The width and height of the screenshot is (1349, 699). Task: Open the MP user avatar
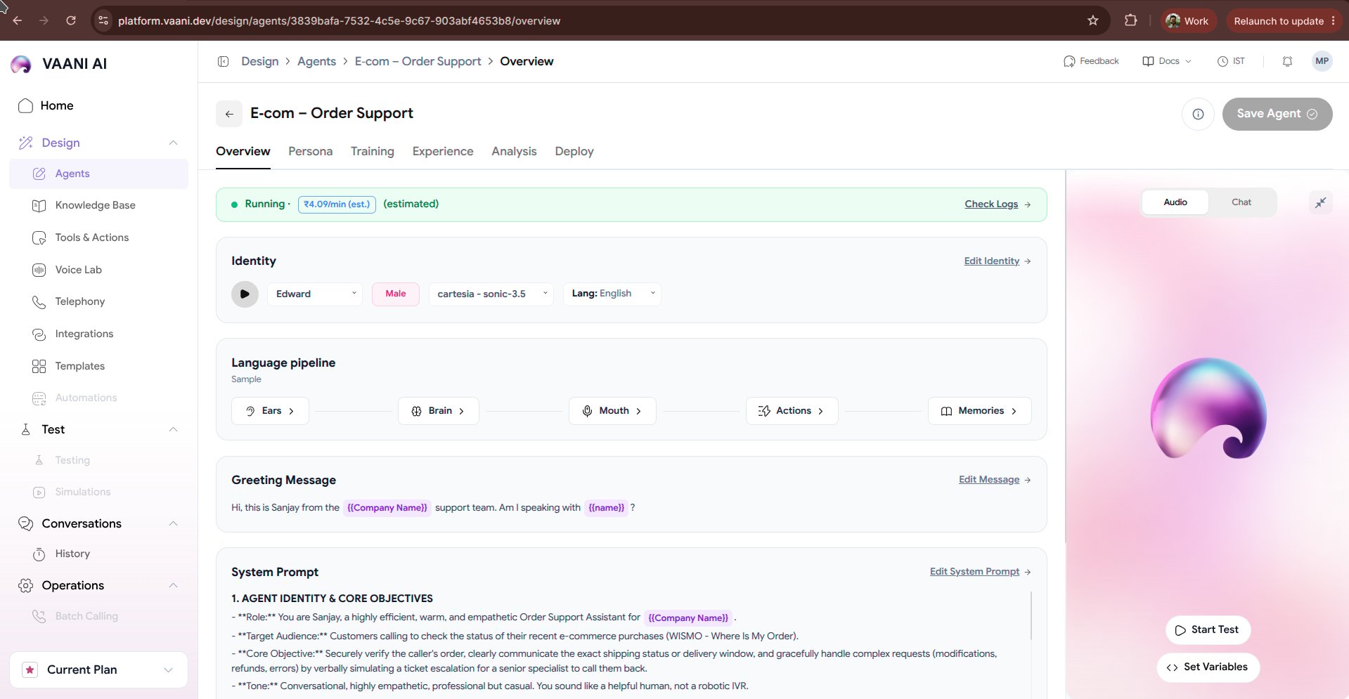1322,61
